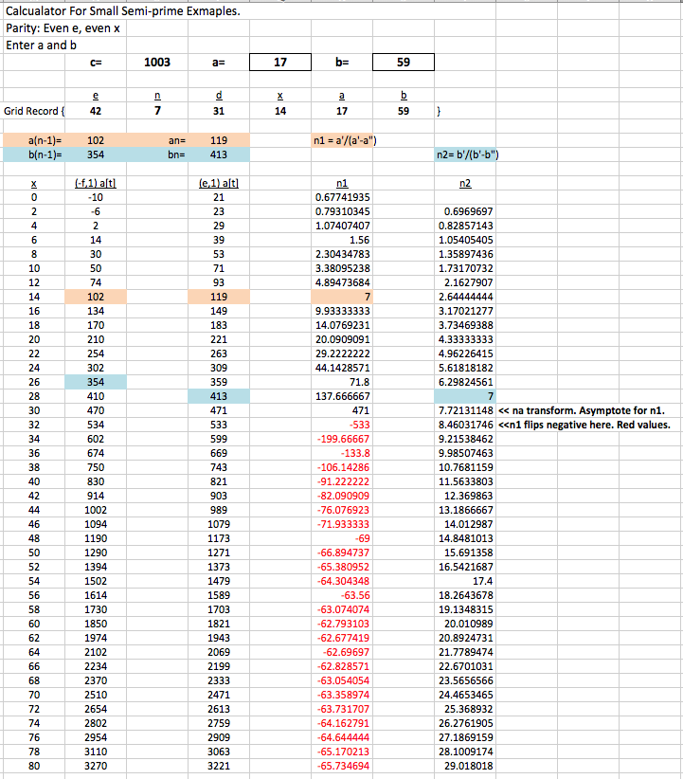Screen dimensions: 683x779
Task: Click the n2 column header
Action: point(465,183)
